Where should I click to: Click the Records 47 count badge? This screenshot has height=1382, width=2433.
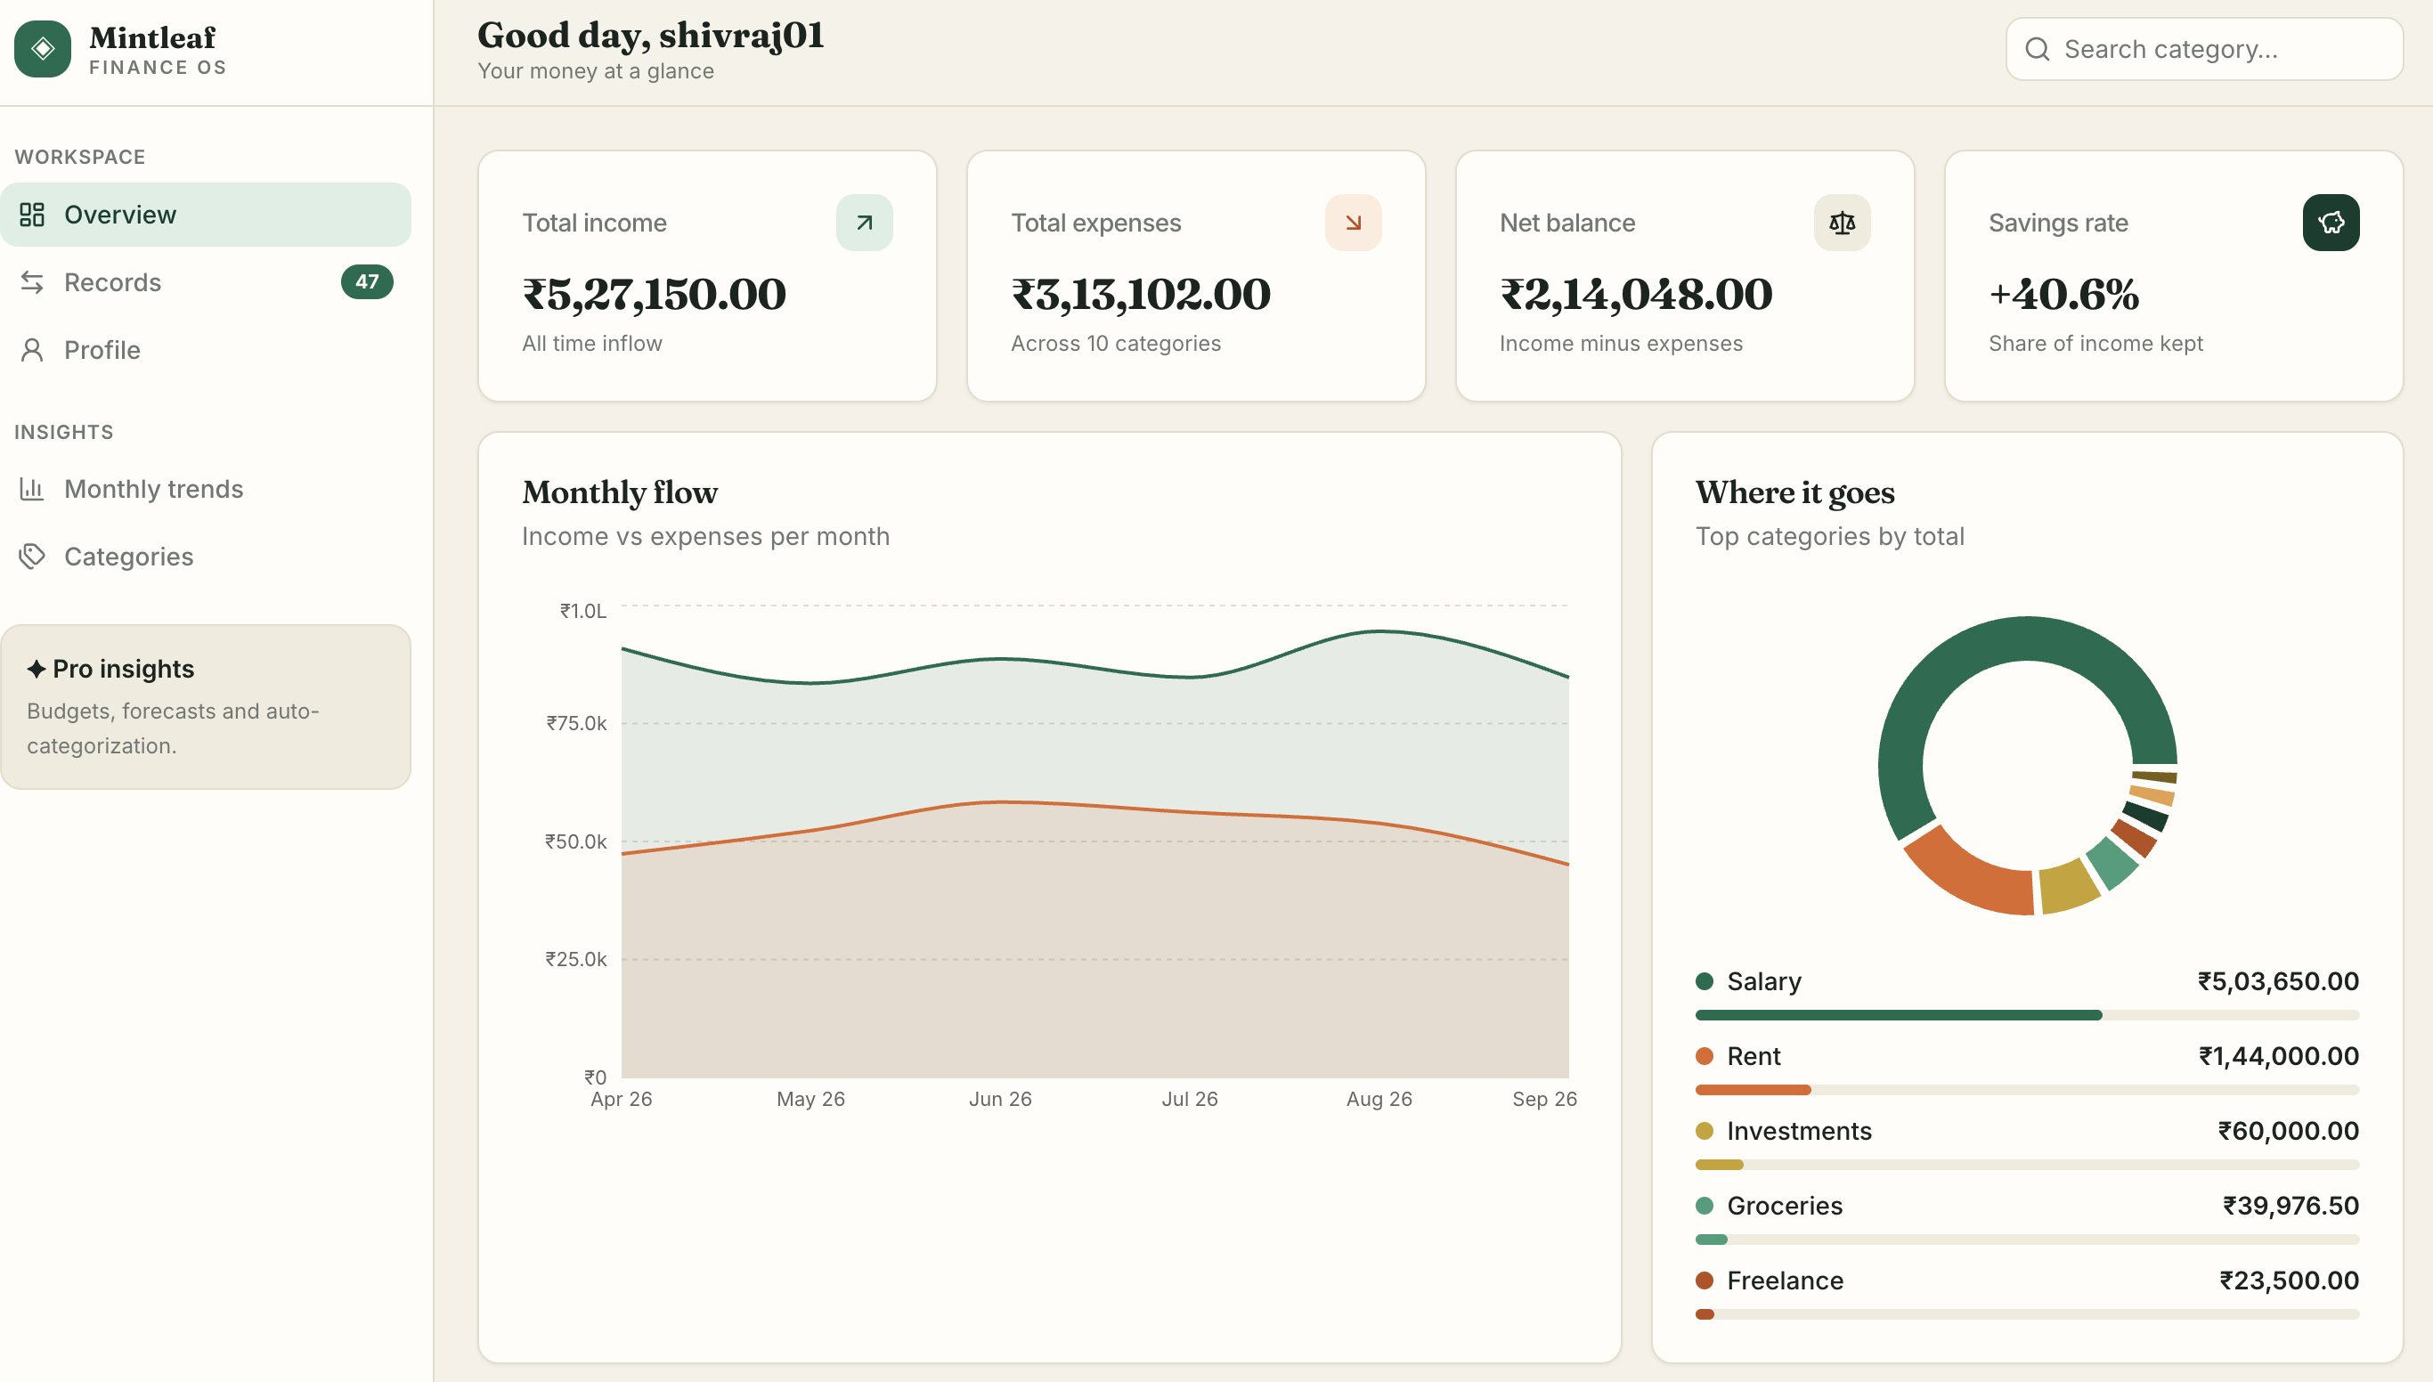tap(366, 282)
